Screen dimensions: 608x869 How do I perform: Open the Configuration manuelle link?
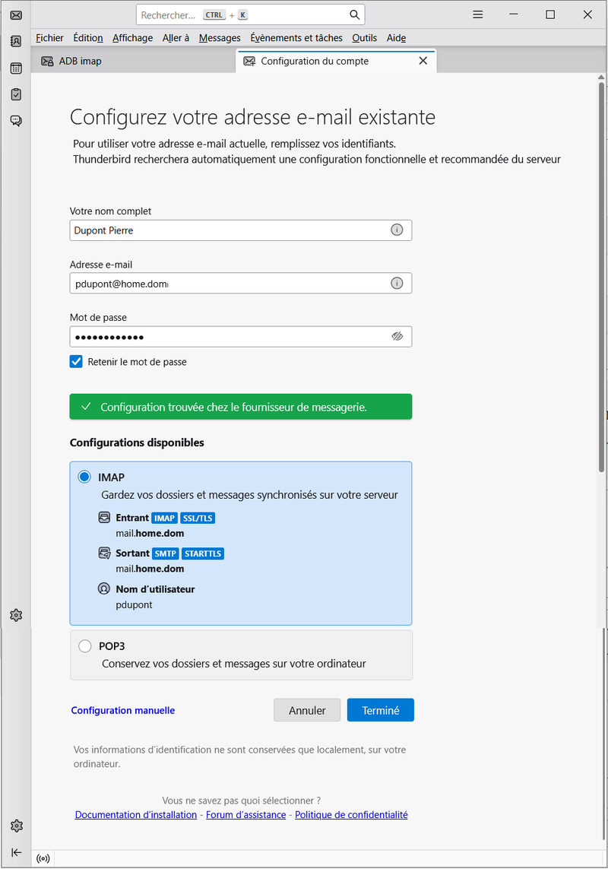pyautogui.click(x=123, y=710)
